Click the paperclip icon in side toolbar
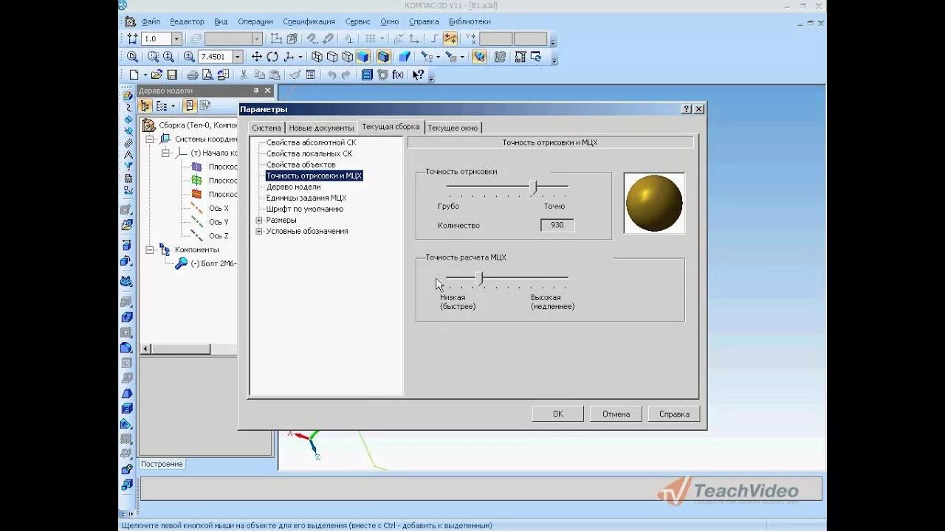Viewport: 945px width, 531px height. coord(128,143)
